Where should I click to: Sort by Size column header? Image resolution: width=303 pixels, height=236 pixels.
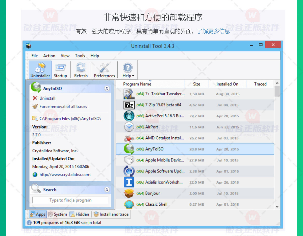196,84
